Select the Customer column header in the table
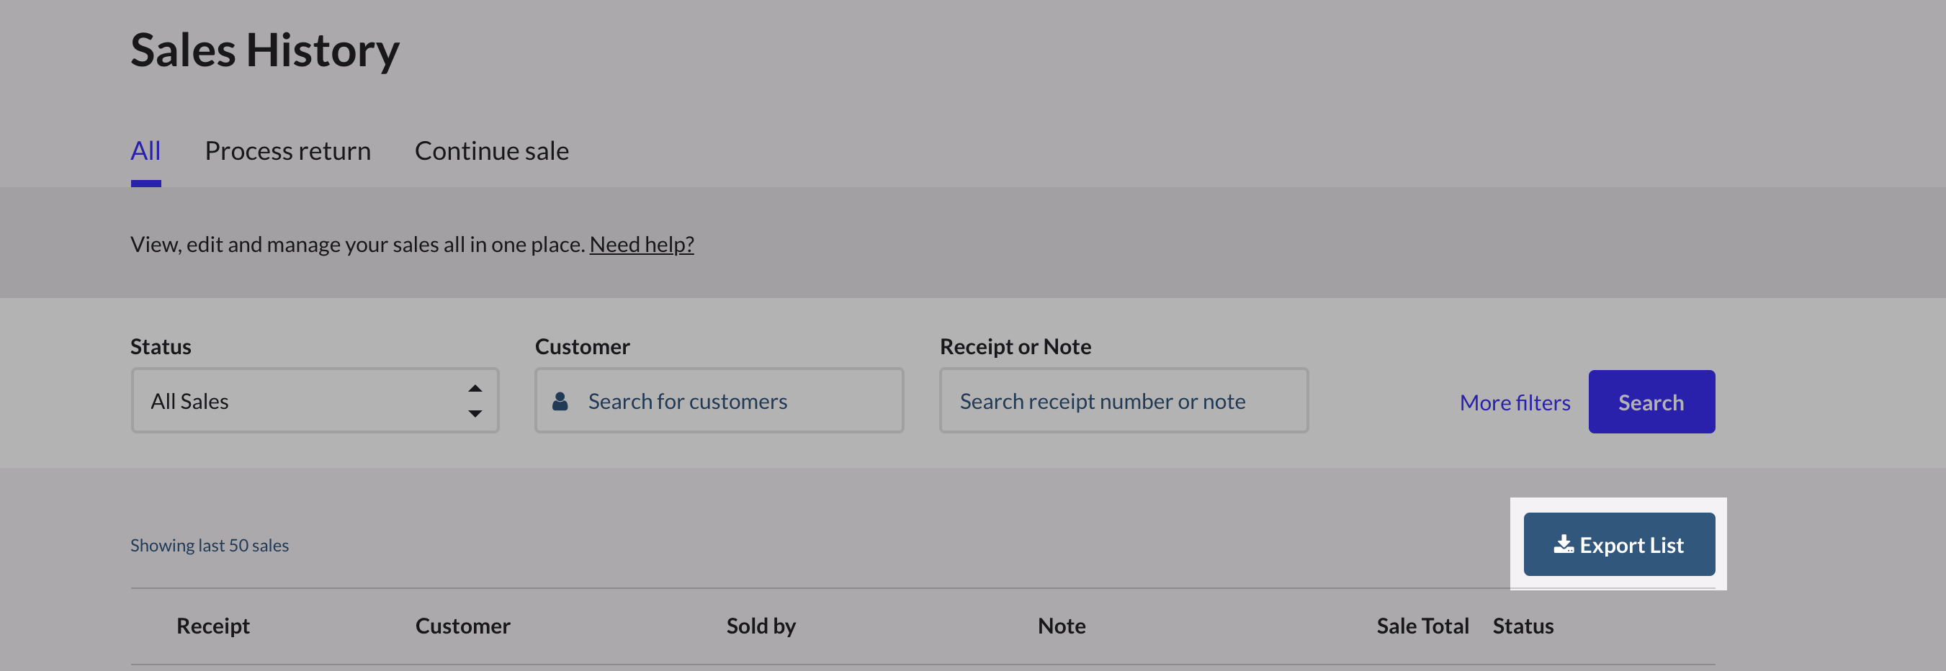 pos(462,626)
